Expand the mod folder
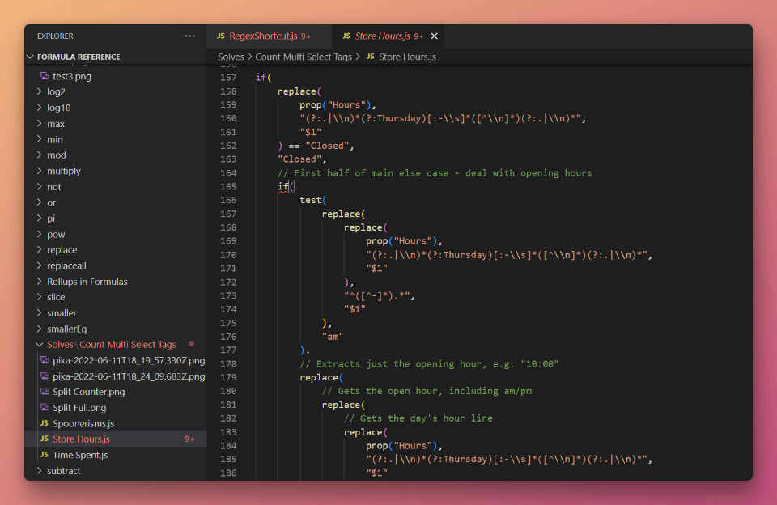This screenshot has height=505, width=777. 56,155
